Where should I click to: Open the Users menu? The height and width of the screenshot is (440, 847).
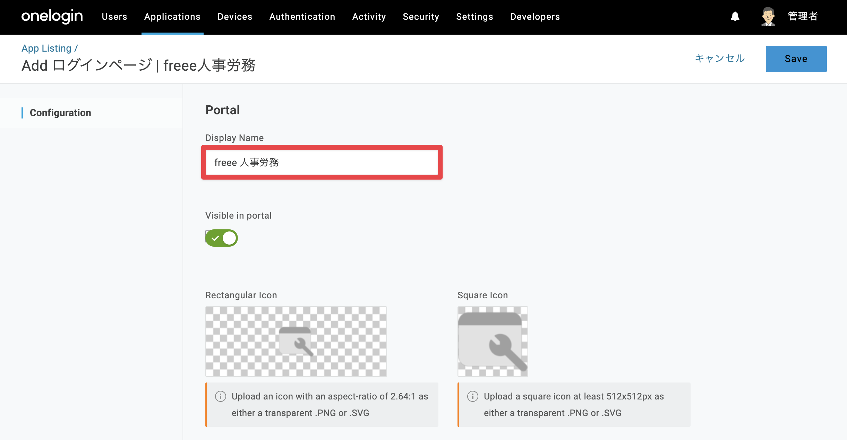[114, 17]
